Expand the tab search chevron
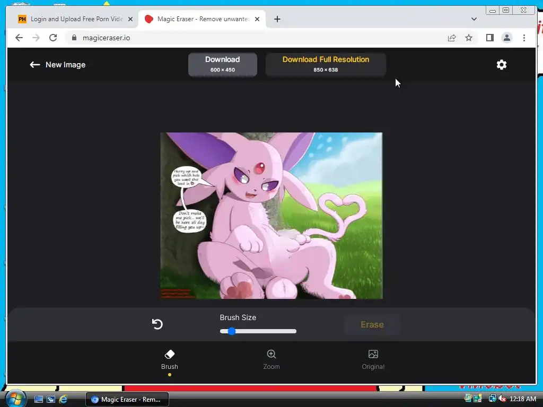Viewport: 543px width, 407px height. [x=474, y=19]
